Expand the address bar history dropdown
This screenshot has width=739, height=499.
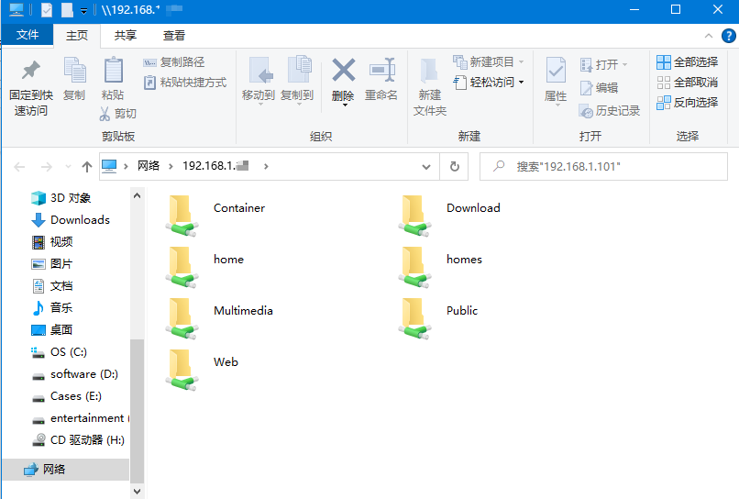coord(425,166)
